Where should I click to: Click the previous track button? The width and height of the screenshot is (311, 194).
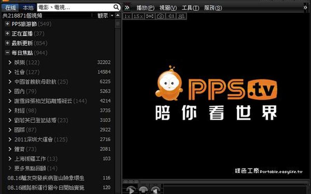click(x=156, y=191)
